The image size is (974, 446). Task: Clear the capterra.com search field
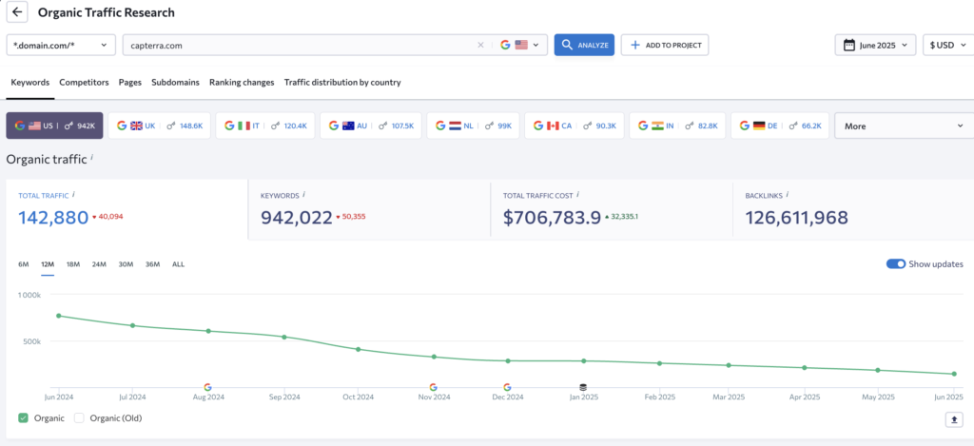[480, 45]
